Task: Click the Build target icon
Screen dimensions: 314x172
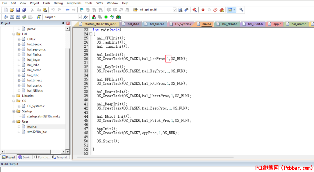Action: 12,17
